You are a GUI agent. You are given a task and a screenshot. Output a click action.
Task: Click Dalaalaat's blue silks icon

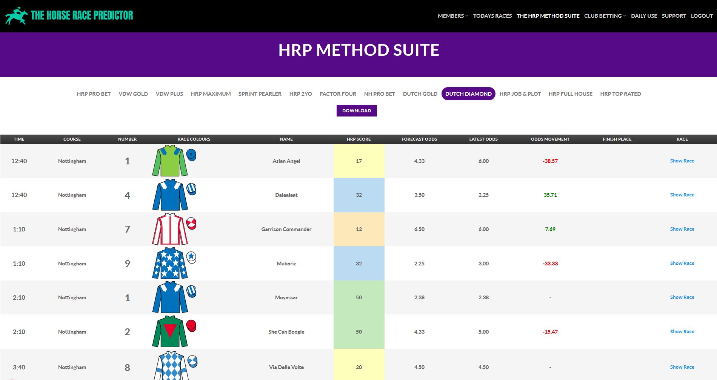174,195
